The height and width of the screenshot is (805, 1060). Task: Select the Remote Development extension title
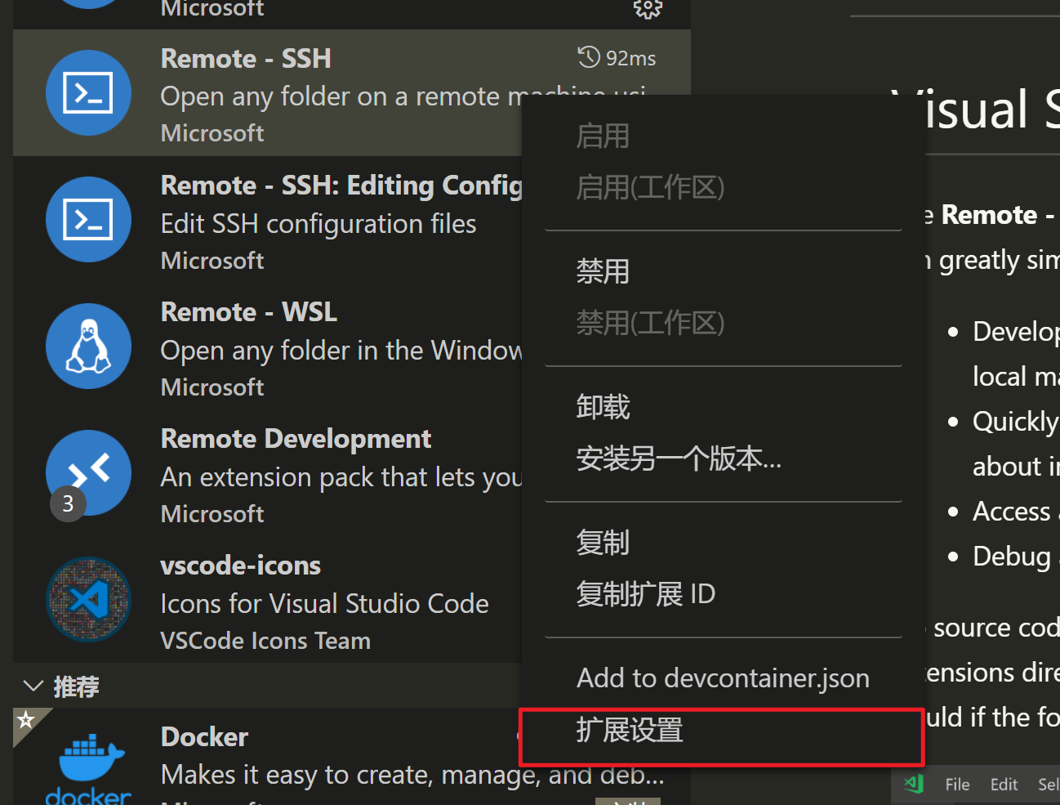296,439
